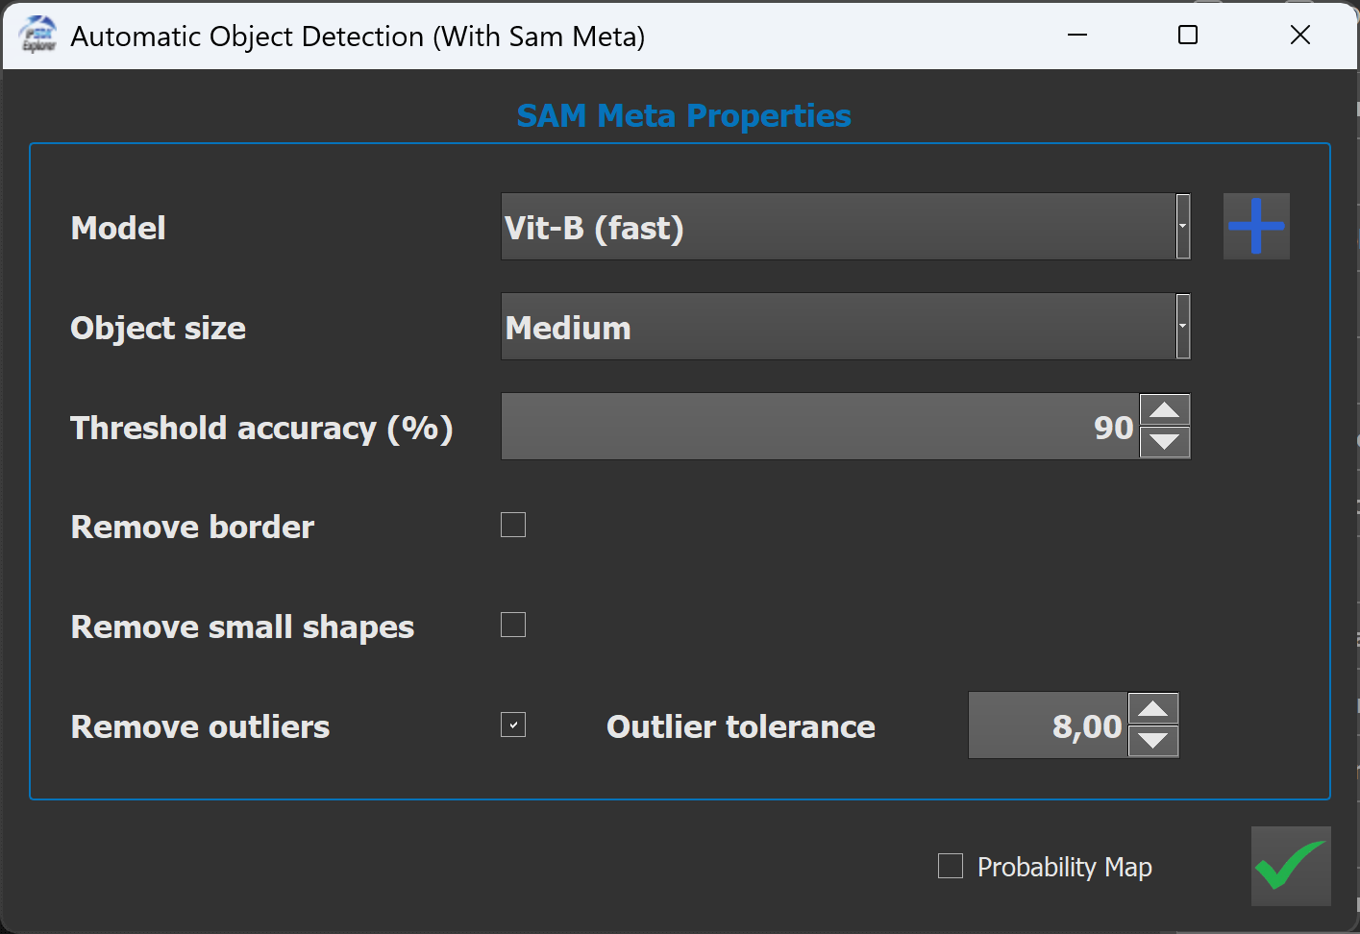The image size is (1360, 934).
Task: Click the small arrow on the Model dropdown
Action: point(1183,227)
